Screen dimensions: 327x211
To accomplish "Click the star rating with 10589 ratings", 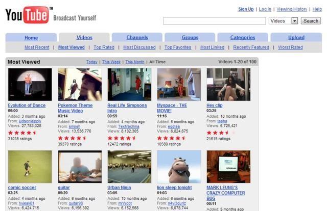I will pos(171,138).
